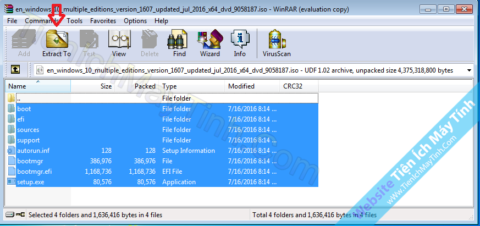Sort list by Packed column header

(137, 86)
